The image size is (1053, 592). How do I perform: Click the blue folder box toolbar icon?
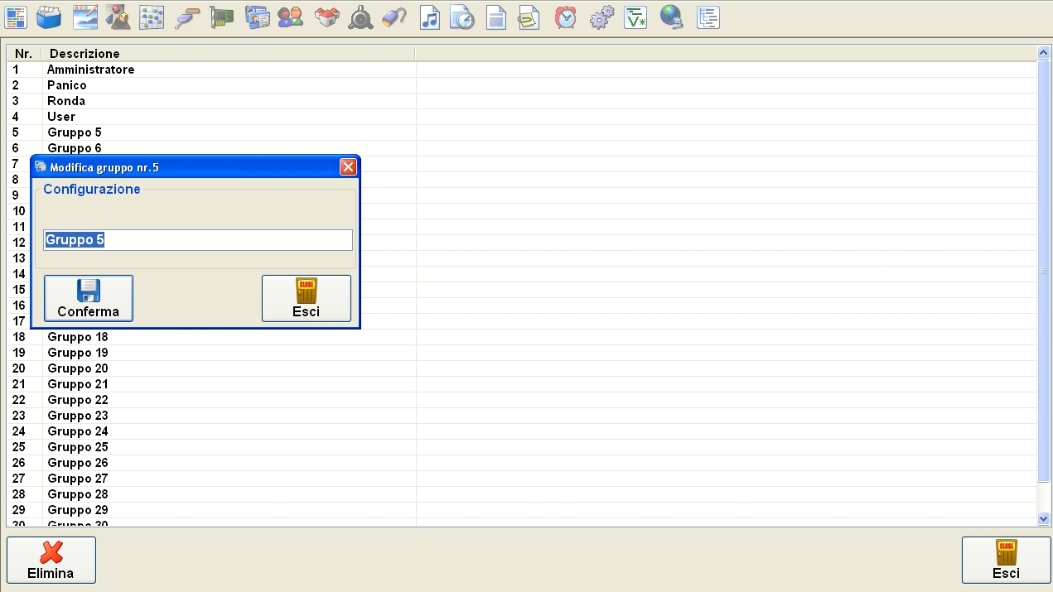49,17
